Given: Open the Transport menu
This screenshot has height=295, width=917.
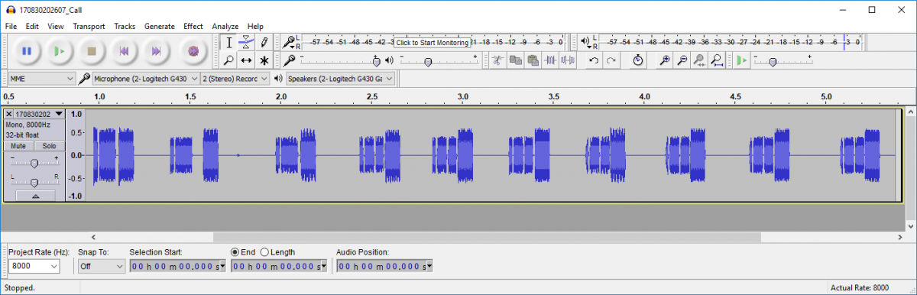Looking at the screenshot, I should [x=89, y=26].
